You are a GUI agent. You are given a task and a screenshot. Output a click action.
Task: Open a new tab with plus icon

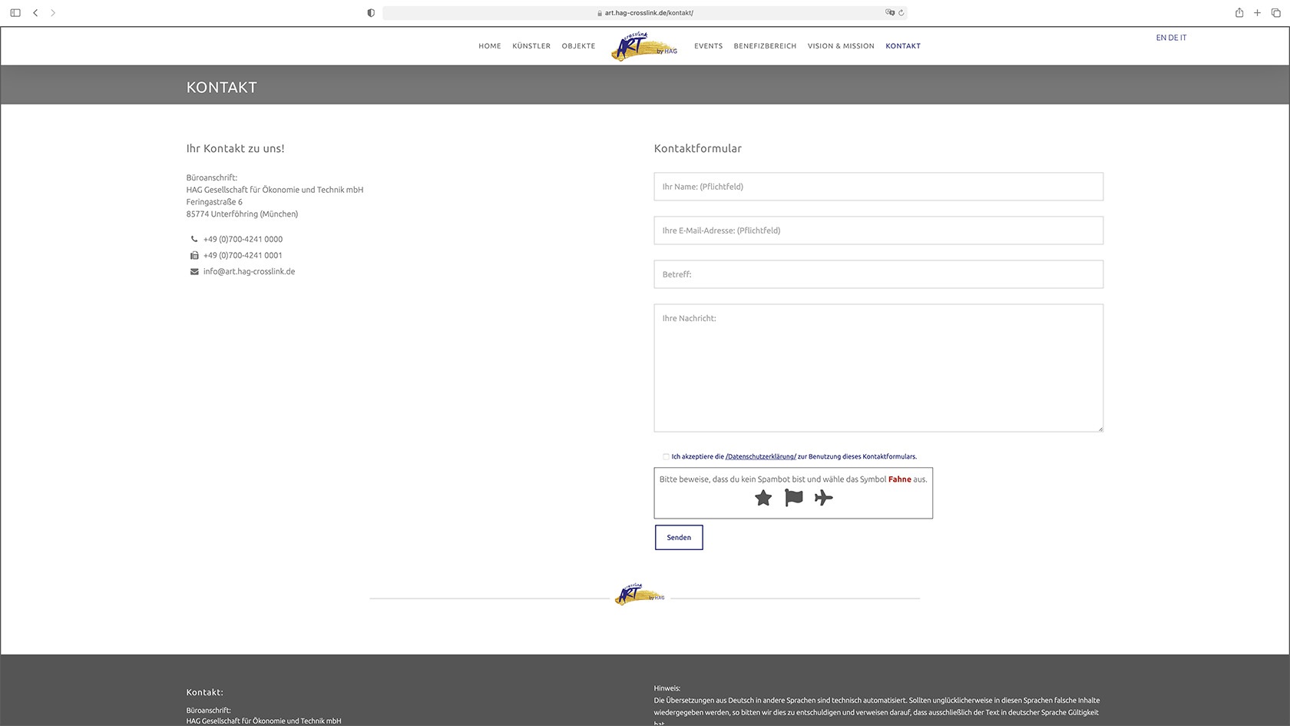pyautogui.click(x=1258, y=13)
